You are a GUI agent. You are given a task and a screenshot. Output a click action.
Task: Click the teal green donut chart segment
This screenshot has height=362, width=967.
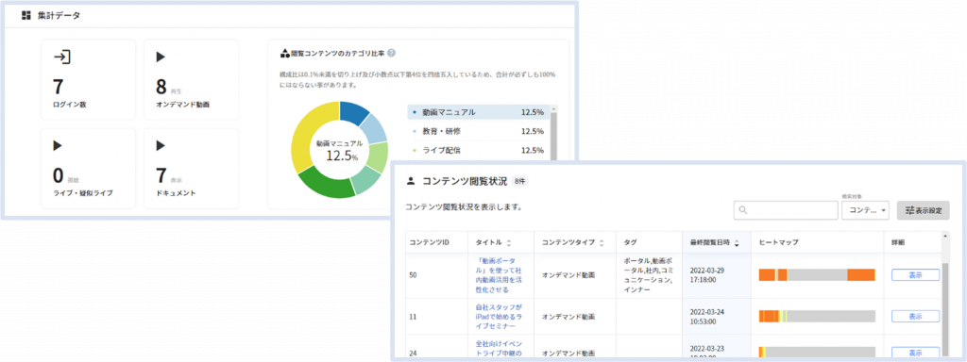coord(367,180)
